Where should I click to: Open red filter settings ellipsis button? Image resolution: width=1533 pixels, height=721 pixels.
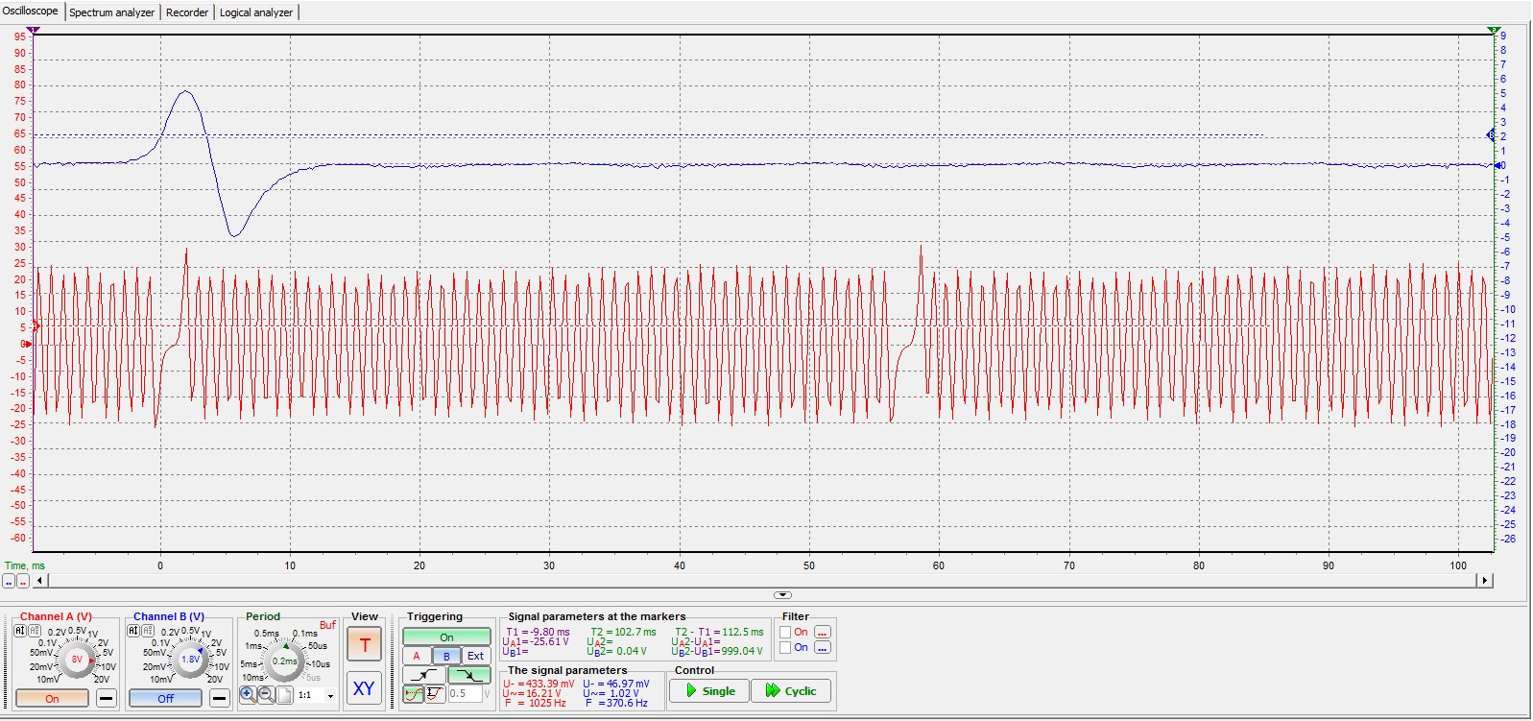[822, 632]
